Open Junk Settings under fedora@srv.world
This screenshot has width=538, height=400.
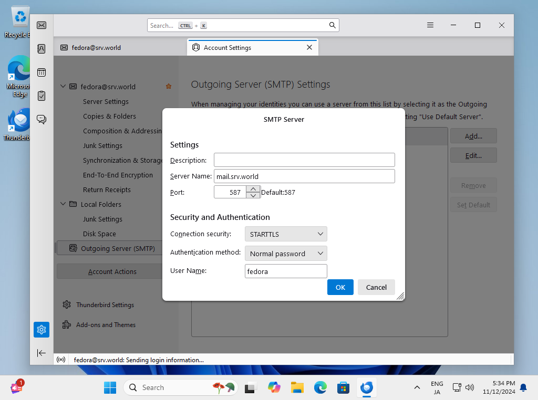[102, 146]
